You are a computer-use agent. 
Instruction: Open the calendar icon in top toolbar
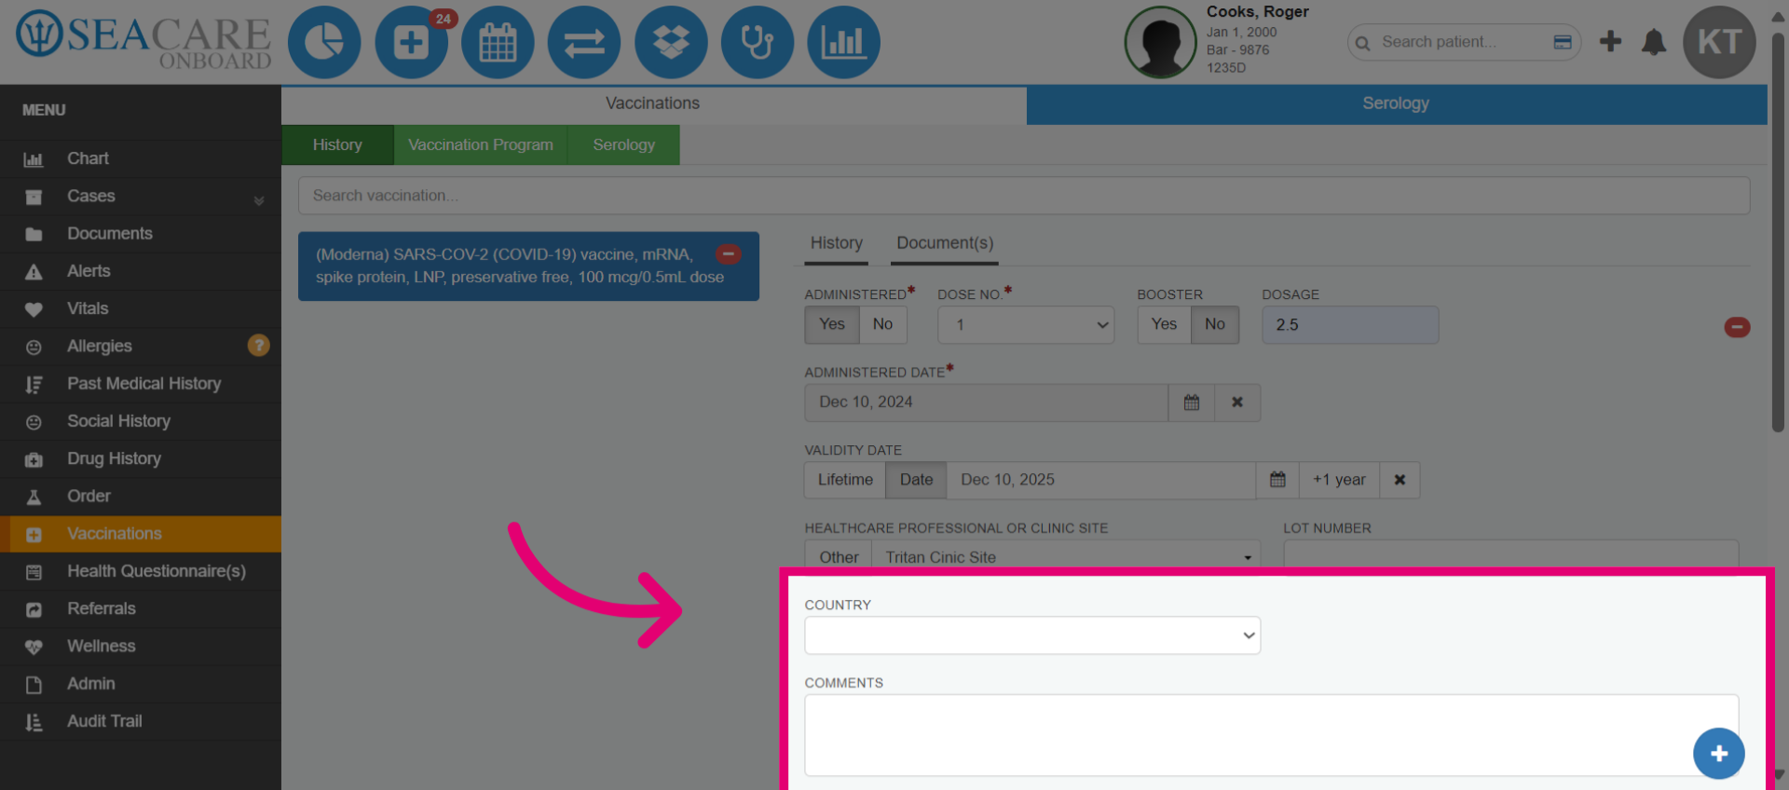(498, 42)
